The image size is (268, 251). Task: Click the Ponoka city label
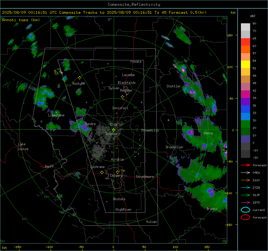click(136, 61)
